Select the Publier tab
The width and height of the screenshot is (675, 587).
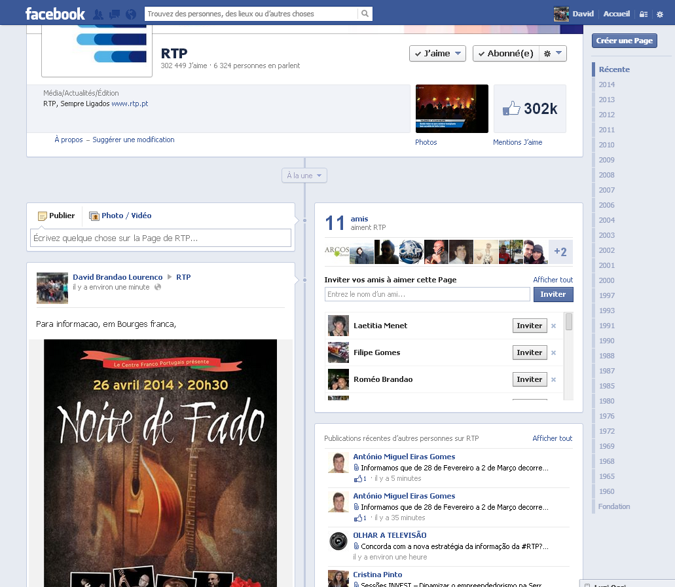(x=56, y=216)
